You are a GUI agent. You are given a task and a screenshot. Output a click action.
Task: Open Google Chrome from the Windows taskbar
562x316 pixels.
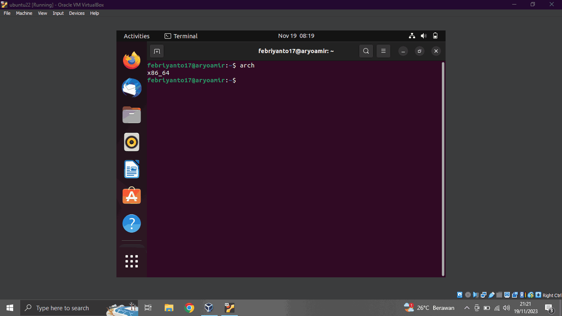(x=189, y=308)
